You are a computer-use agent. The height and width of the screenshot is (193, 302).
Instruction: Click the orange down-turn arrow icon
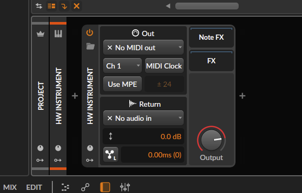pyautogui.click(x=64, y=6)
